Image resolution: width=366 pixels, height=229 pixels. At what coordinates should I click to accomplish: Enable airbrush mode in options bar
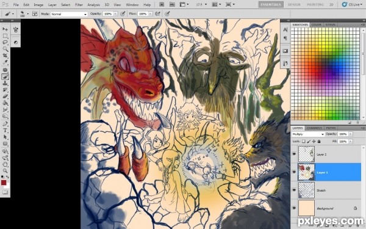pos(158,14)
